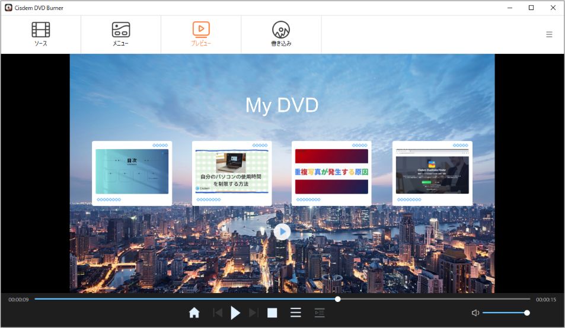Skip to next chapter button
This screenshot has height=328, width=565.
(253, 313)
